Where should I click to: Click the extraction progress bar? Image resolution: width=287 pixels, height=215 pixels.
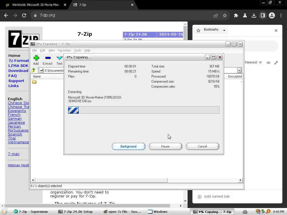pyautogui.click(x=144, y=110)
